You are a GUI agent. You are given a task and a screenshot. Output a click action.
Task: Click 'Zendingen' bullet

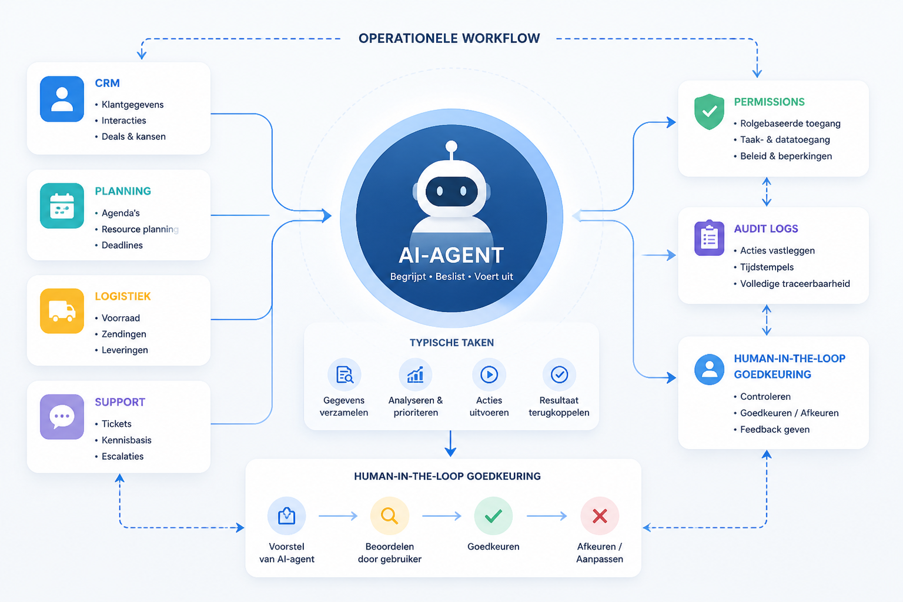tap(123, 334)
